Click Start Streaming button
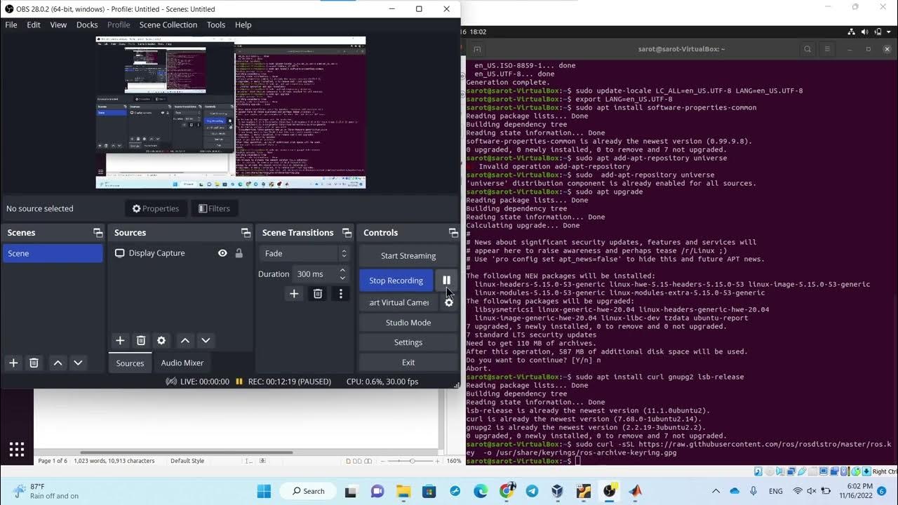Screen dimensions: 898x505 pyautogui.click(x=408, y=256)
